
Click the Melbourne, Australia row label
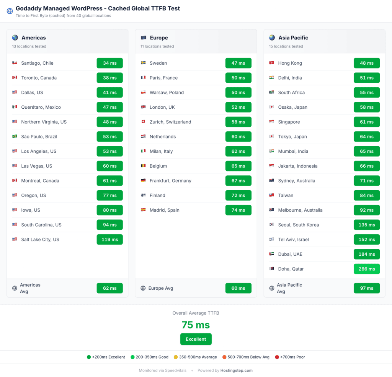pos(300,210)
